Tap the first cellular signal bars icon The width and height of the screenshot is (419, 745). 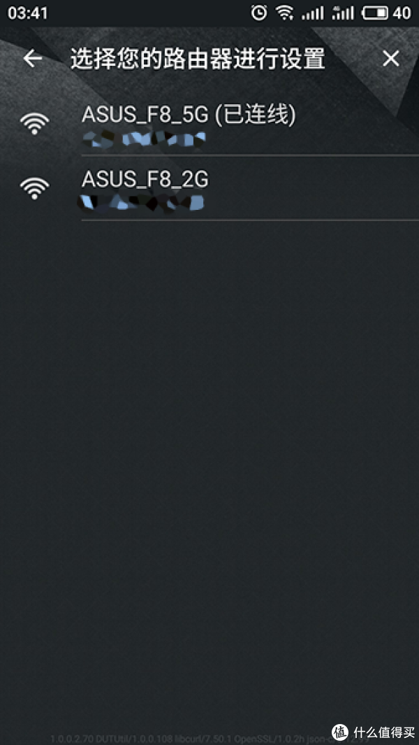tap(313, 13)
